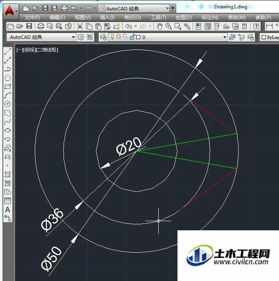This screenshot has width=279, height=281.
Task: Click Workspace Settings gear button
Action: [81, 37]
